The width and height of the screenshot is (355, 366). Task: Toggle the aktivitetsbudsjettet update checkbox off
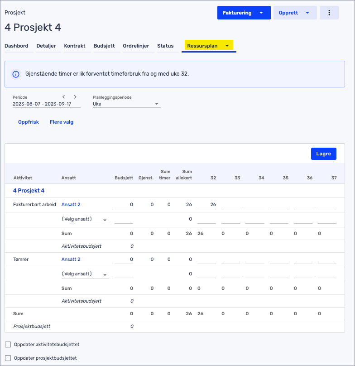pyautogui.click(x=7, y=344)
